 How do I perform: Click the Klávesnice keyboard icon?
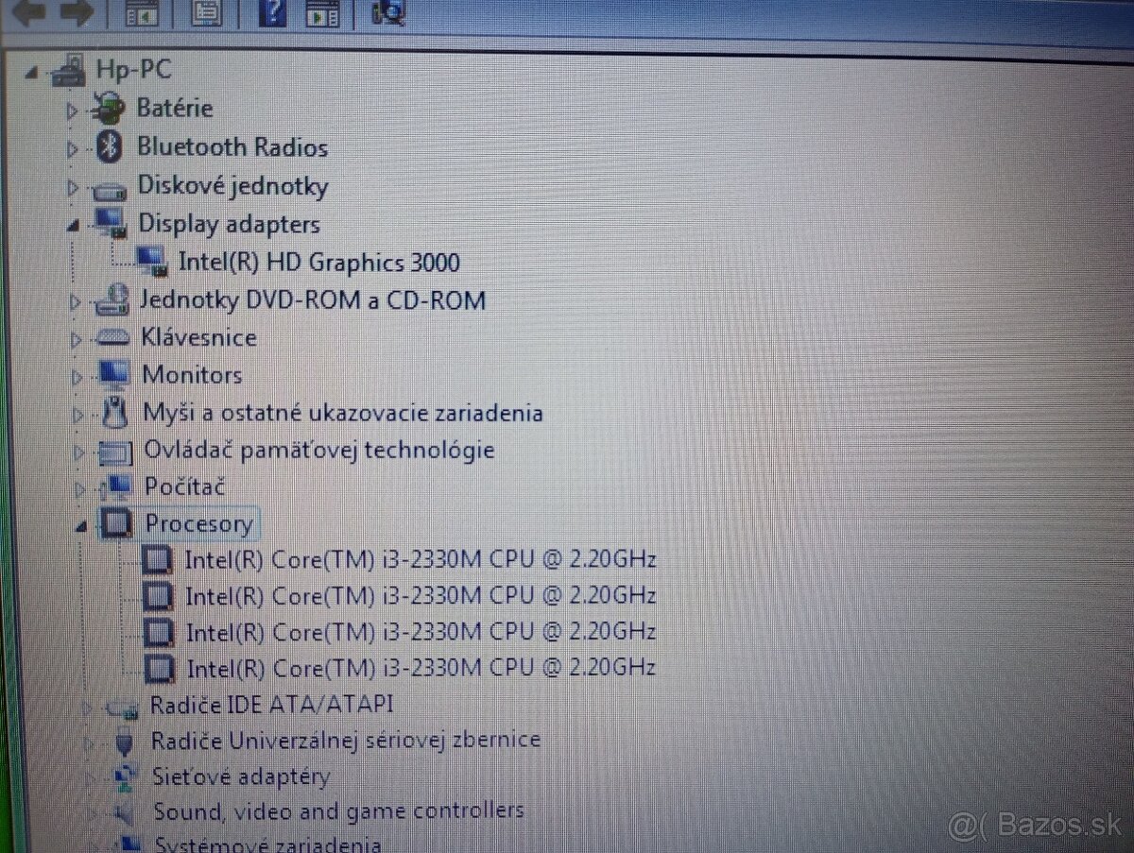pyautogui.click(x=113, y=337)
